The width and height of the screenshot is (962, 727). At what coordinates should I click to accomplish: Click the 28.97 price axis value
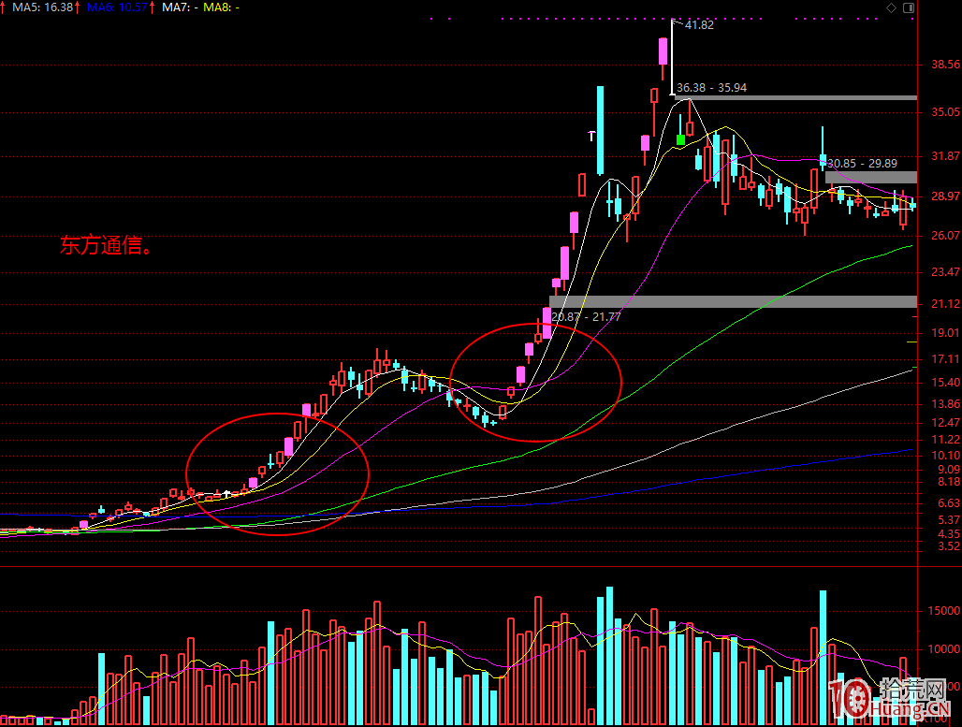[x=945, y=196]
